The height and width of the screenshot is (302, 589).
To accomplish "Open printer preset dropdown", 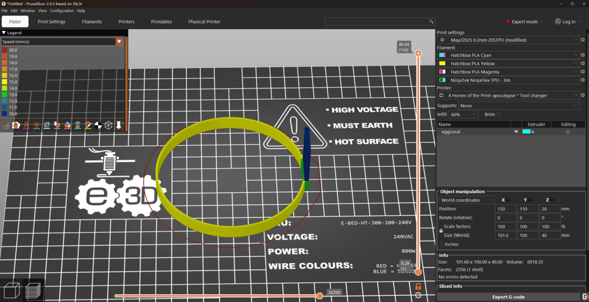I will pyautogui.click(x=508, y=95).
